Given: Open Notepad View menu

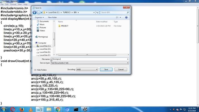Looking at the screenshot, I should pyautogui.click(x=20, y=4).
